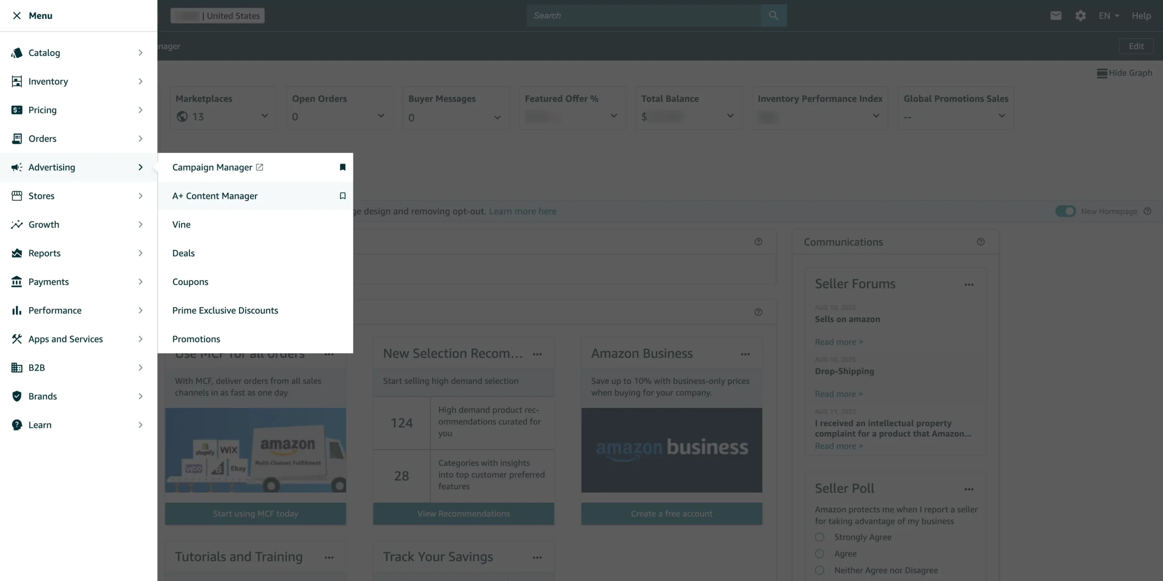This screenshot has height=581, width=1163.
Task: Toggle the New Homepage switch
Action: coord(1066,212)
